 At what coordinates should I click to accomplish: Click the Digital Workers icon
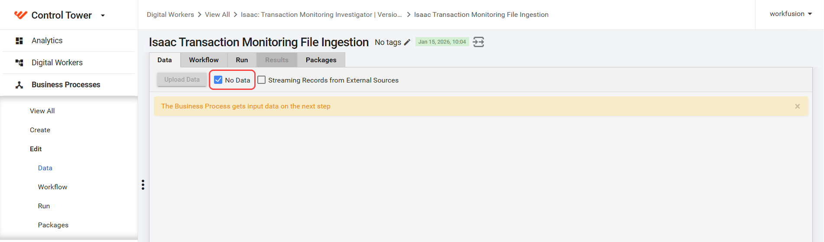click(19, 63)
